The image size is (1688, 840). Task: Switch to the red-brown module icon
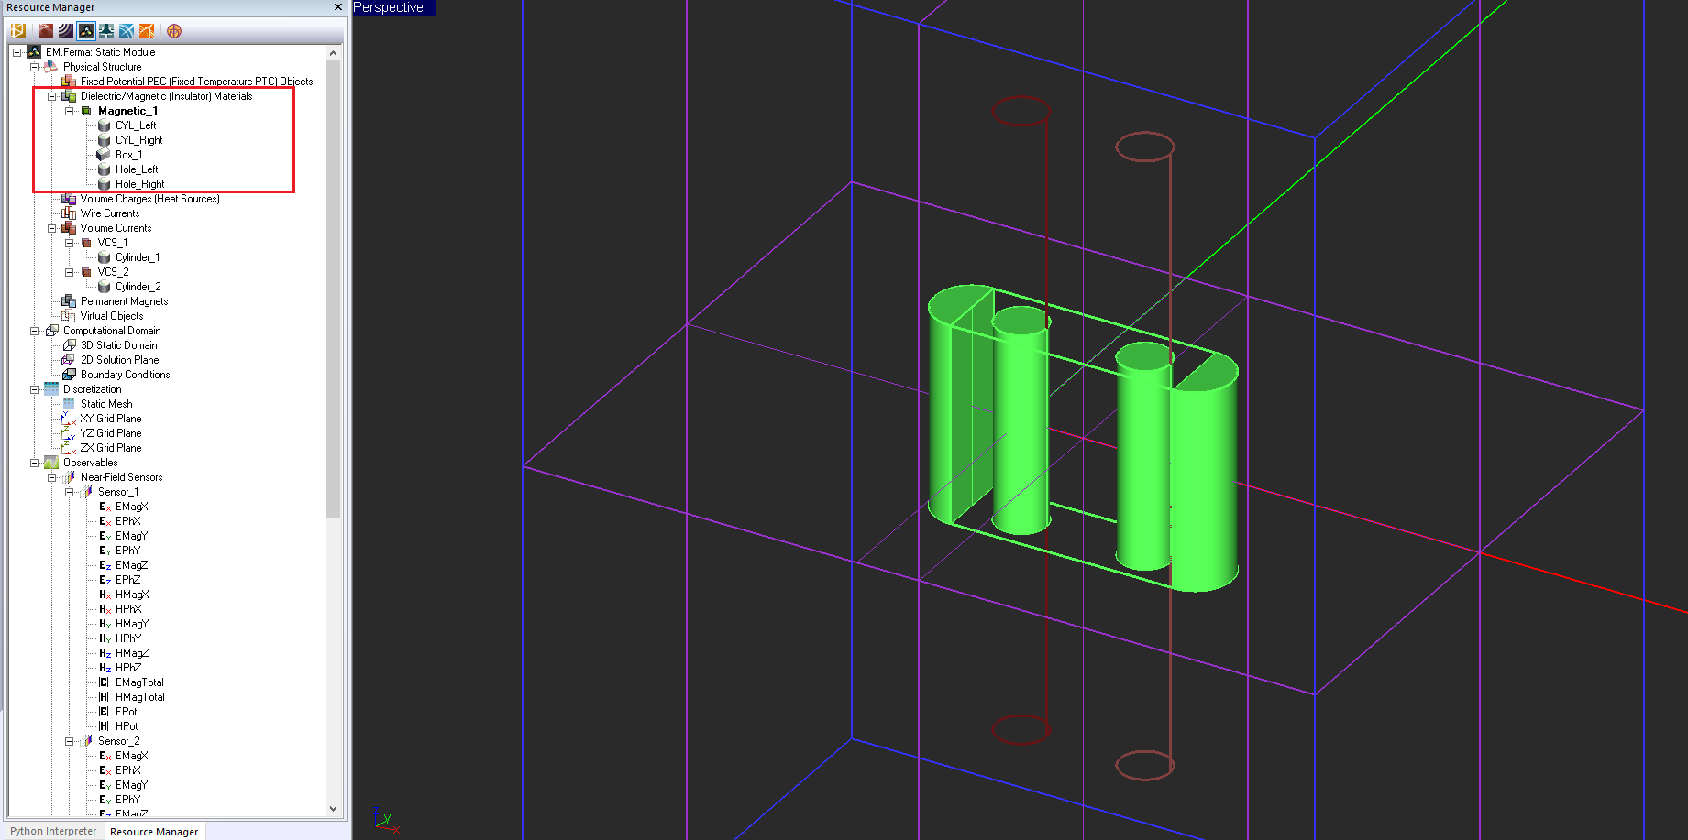pos(46,31)
